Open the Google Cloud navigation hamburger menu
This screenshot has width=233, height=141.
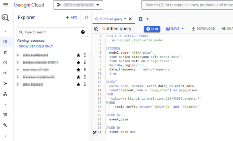6,5
